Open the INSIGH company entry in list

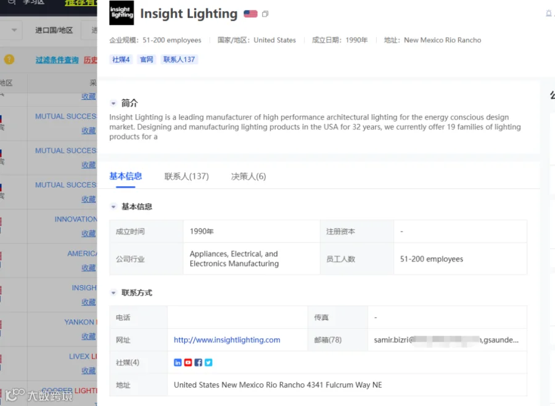[x=84, y=288]
